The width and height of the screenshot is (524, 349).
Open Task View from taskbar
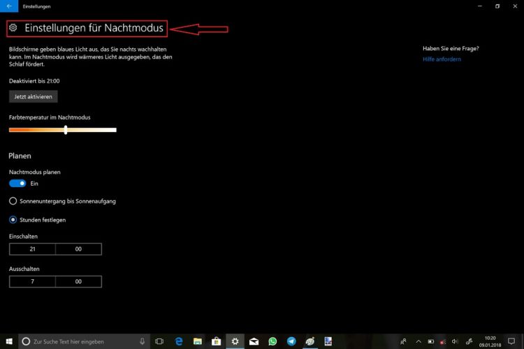159,341
